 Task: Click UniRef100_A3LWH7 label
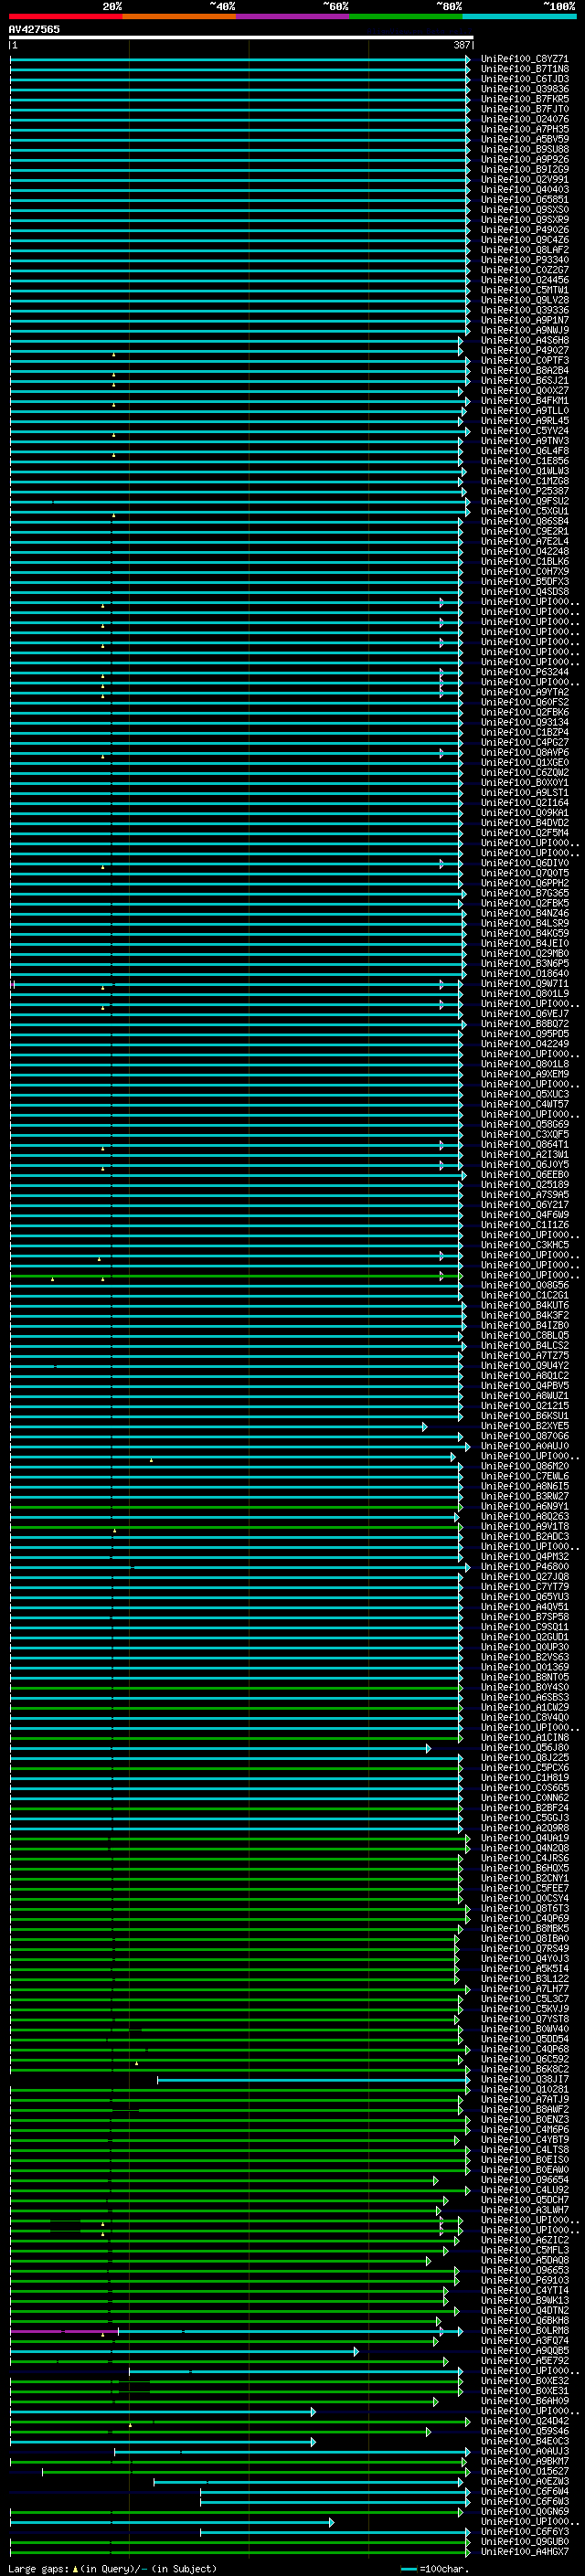pos(525,2210)
